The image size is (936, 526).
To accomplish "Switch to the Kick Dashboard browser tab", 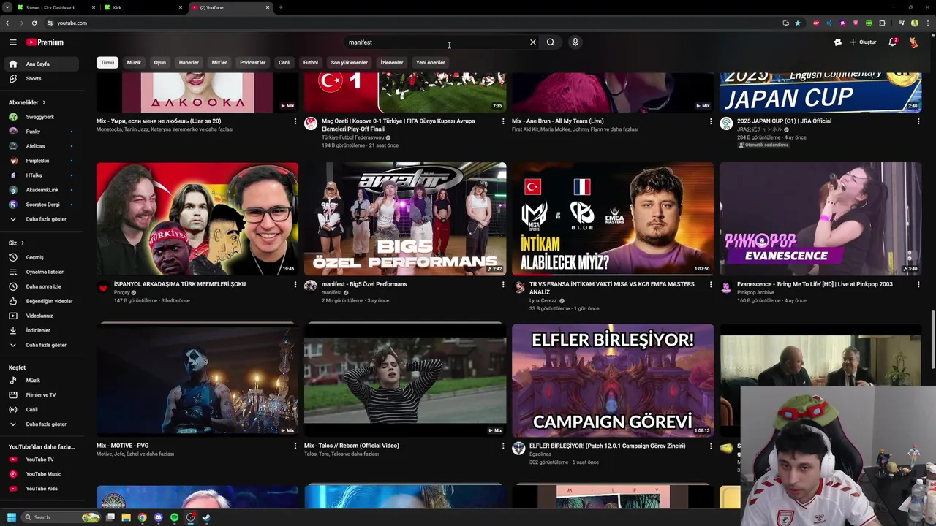I will point(55,7).
